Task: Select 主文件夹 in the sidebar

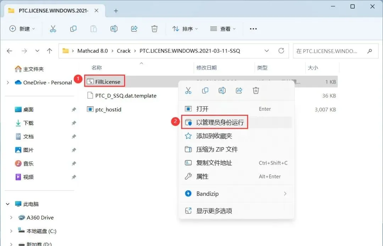Action: coord(29,69)
